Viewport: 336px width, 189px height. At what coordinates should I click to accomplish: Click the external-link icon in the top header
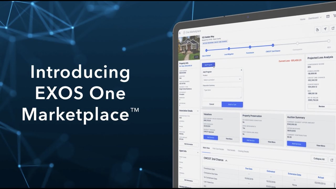[x=333, y=28]
